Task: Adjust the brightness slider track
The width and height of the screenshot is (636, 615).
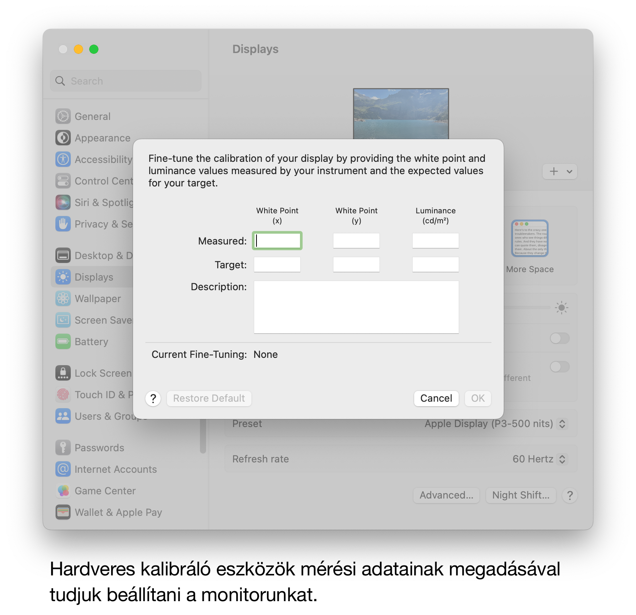Action: 527,307
